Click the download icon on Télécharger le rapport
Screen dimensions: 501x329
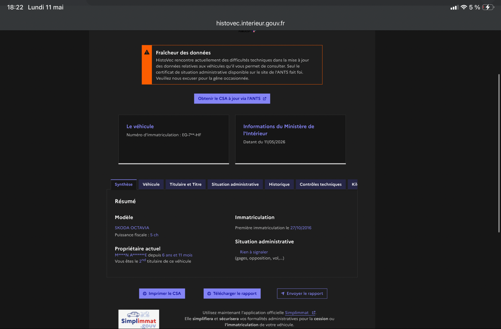pos(209,294)
